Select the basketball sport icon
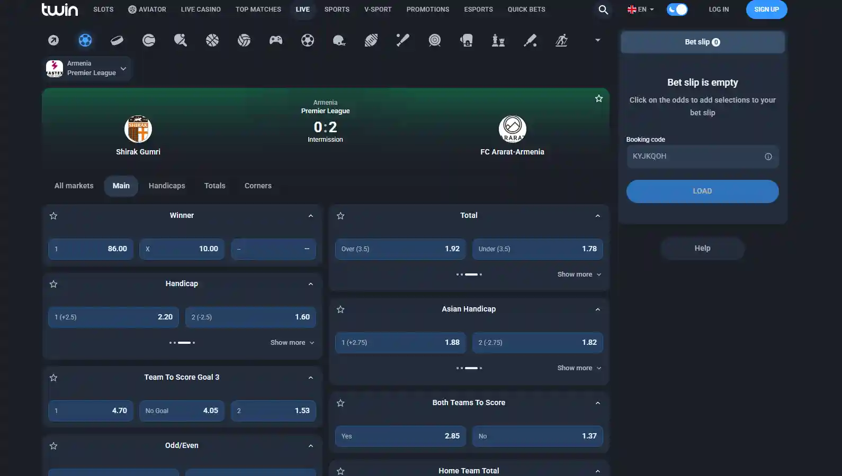The width and height of the screenshot is (842, 476). click(212, 40)
